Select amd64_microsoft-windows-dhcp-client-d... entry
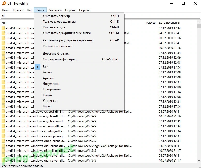 (x=36, y=141)
